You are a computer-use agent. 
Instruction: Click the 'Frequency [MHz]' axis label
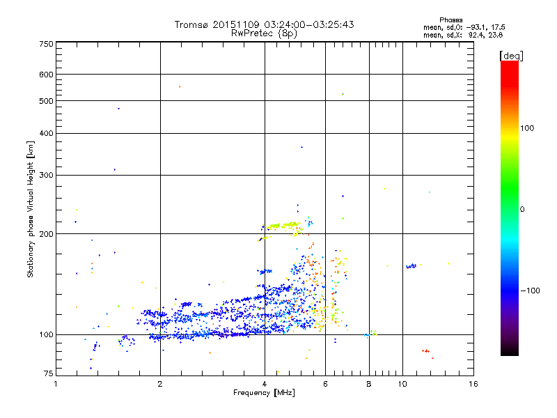pyautogui.click(x=264, y=393)
